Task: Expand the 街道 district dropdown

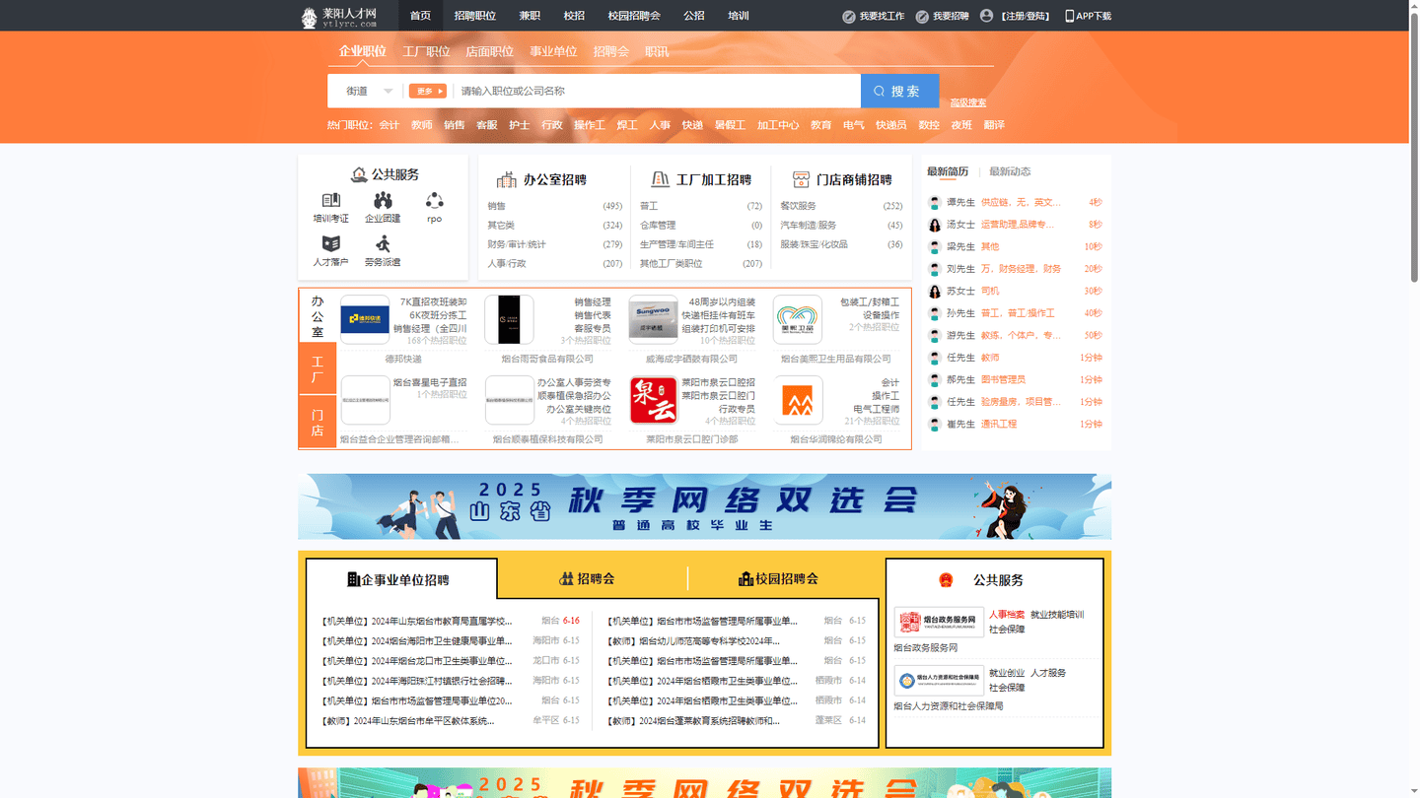Action: pyautogui.click(x=370, y=91)
